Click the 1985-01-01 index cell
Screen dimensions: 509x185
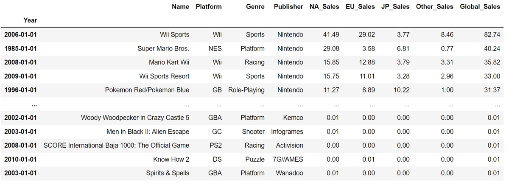(x=20, y=49)
